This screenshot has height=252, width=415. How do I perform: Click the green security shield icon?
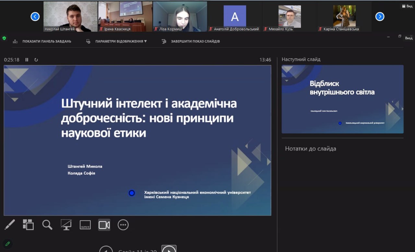click(4, 38)
